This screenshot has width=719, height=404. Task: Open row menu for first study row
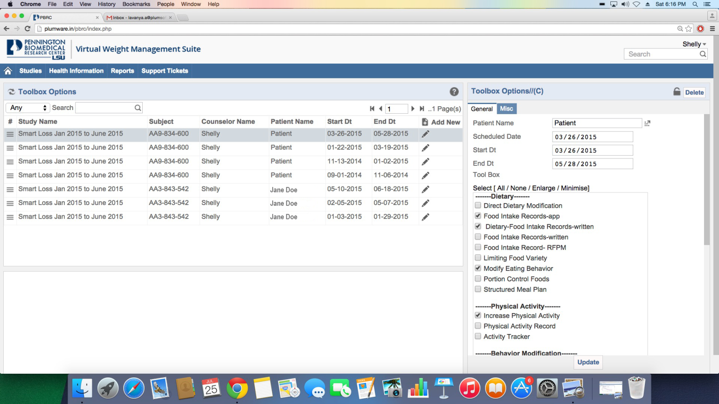[x=10, y=134]
